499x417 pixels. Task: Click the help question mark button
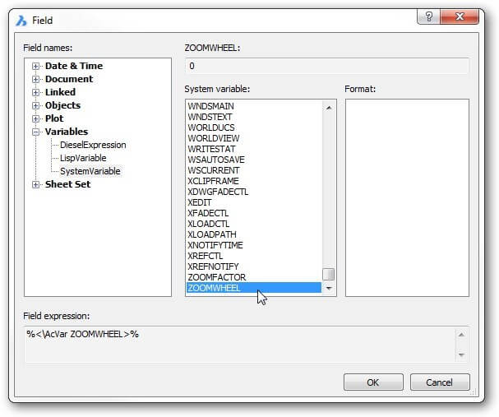[428, 16]
